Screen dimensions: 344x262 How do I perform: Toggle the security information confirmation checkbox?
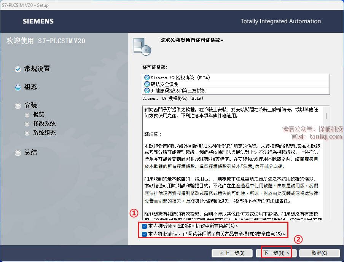pos(144,234)
